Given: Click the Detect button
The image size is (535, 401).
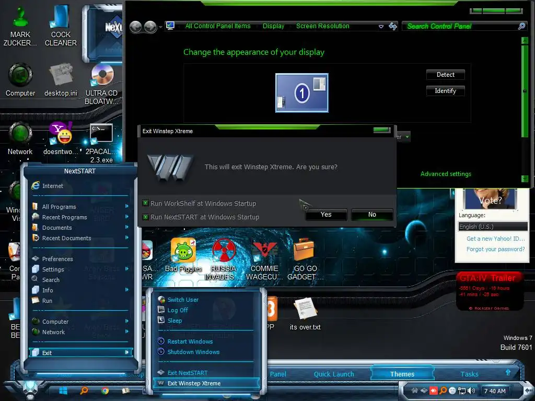Looking at the screenshot, I should [x=445, y=75].
